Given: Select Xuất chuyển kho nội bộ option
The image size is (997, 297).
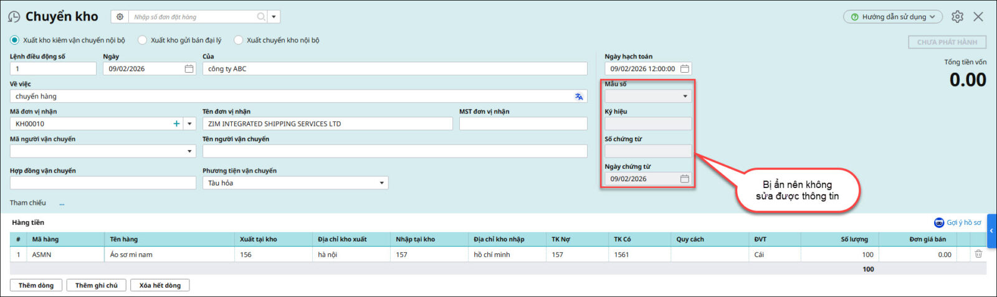Looking at the screenshot, I should [238, 40].
